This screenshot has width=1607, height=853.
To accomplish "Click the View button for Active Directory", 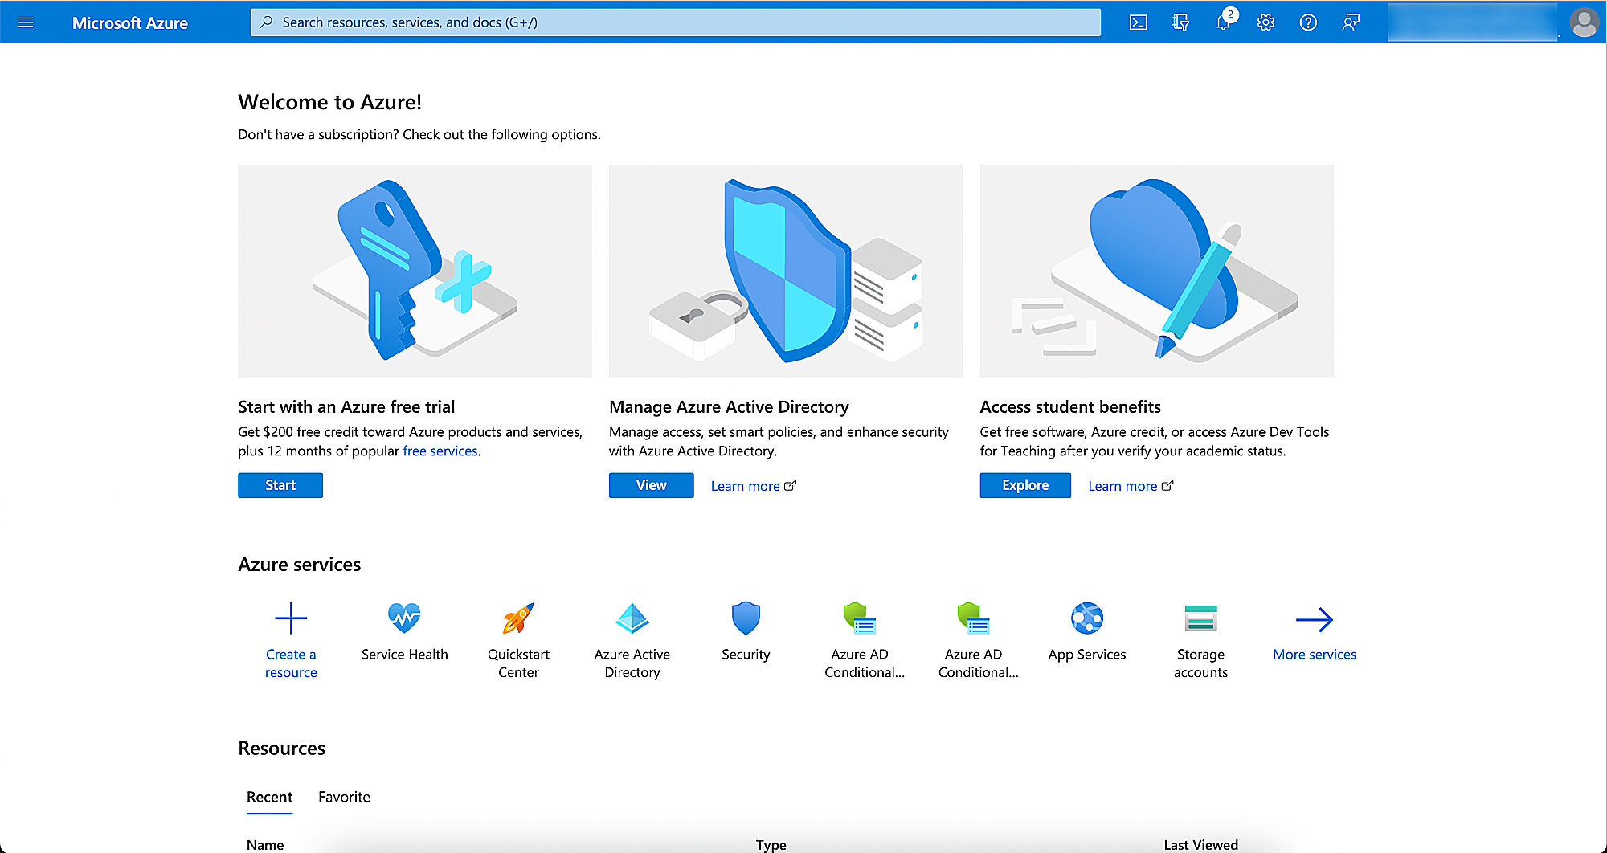I will [651, 485].
